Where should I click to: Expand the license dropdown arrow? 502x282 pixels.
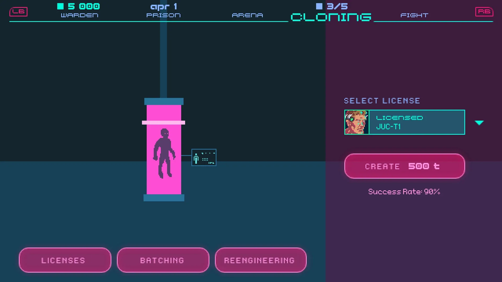coord(479,123)
